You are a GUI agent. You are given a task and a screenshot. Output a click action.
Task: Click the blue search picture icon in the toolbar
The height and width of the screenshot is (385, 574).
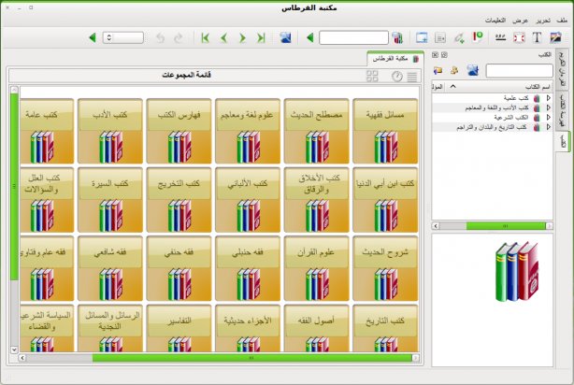tap(285, 37)
